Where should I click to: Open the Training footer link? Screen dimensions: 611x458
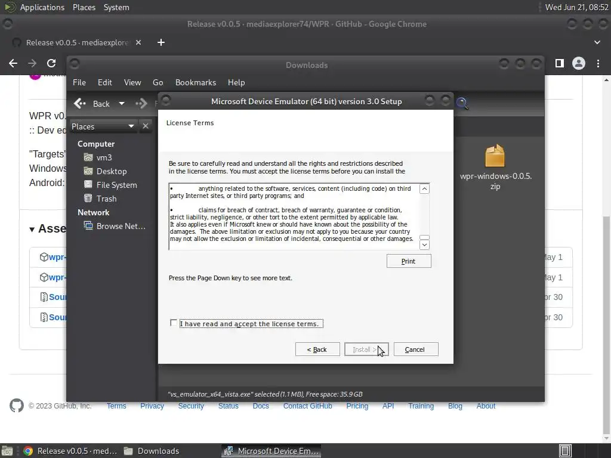[x=421, y=406]
